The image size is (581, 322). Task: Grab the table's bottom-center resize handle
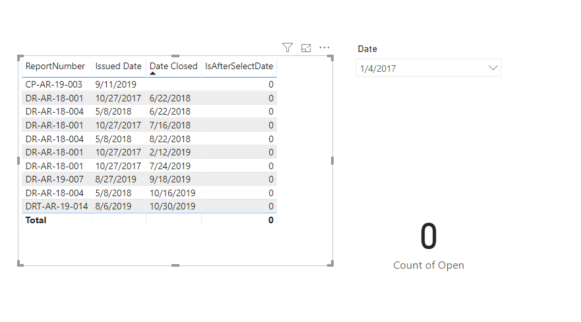175,265
